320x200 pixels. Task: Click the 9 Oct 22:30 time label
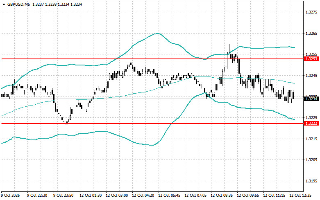point(37,196)
